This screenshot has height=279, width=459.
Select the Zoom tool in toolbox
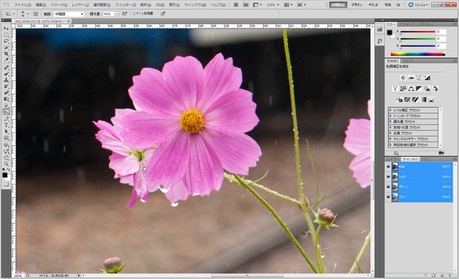(6, 164)
